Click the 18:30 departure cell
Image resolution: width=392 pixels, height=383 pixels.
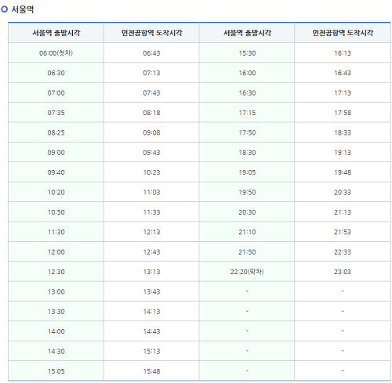click(247, 153)
